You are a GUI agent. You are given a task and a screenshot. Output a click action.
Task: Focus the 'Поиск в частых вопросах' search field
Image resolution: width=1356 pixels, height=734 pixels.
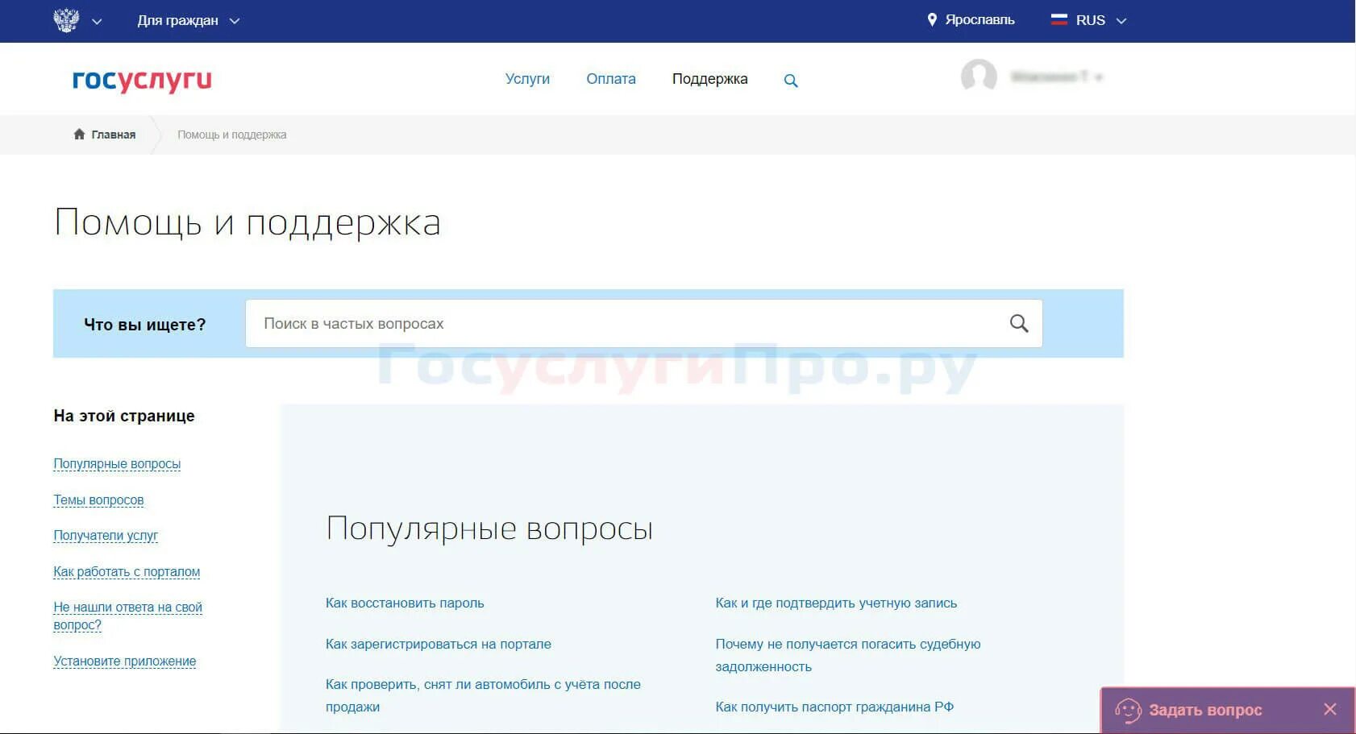643,324
